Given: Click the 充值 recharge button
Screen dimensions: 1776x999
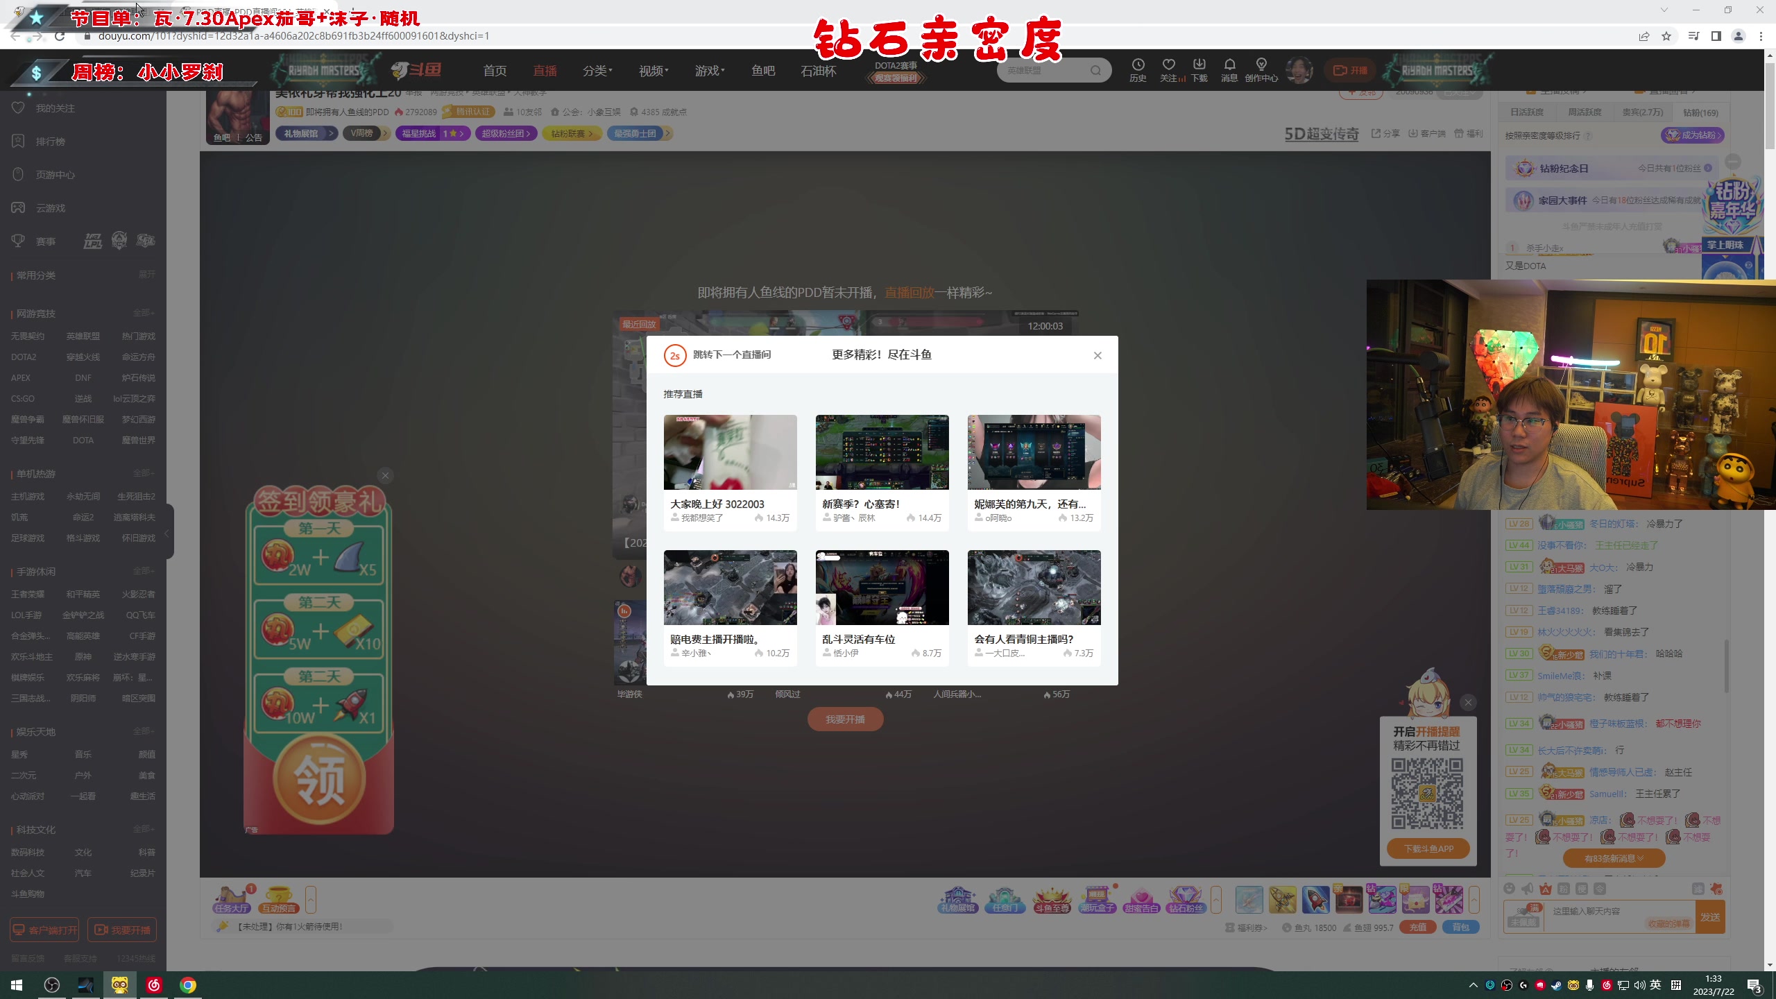Looking at the screenshot, I should pyautogui.click(x=1419, y=927).
